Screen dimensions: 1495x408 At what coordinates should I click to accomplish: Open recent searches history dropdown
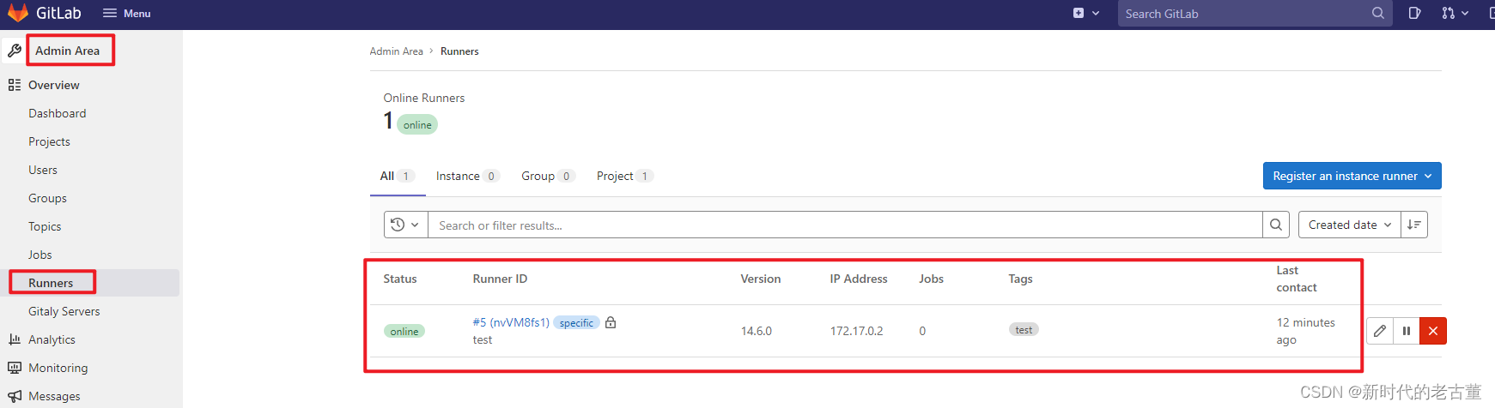405,225
